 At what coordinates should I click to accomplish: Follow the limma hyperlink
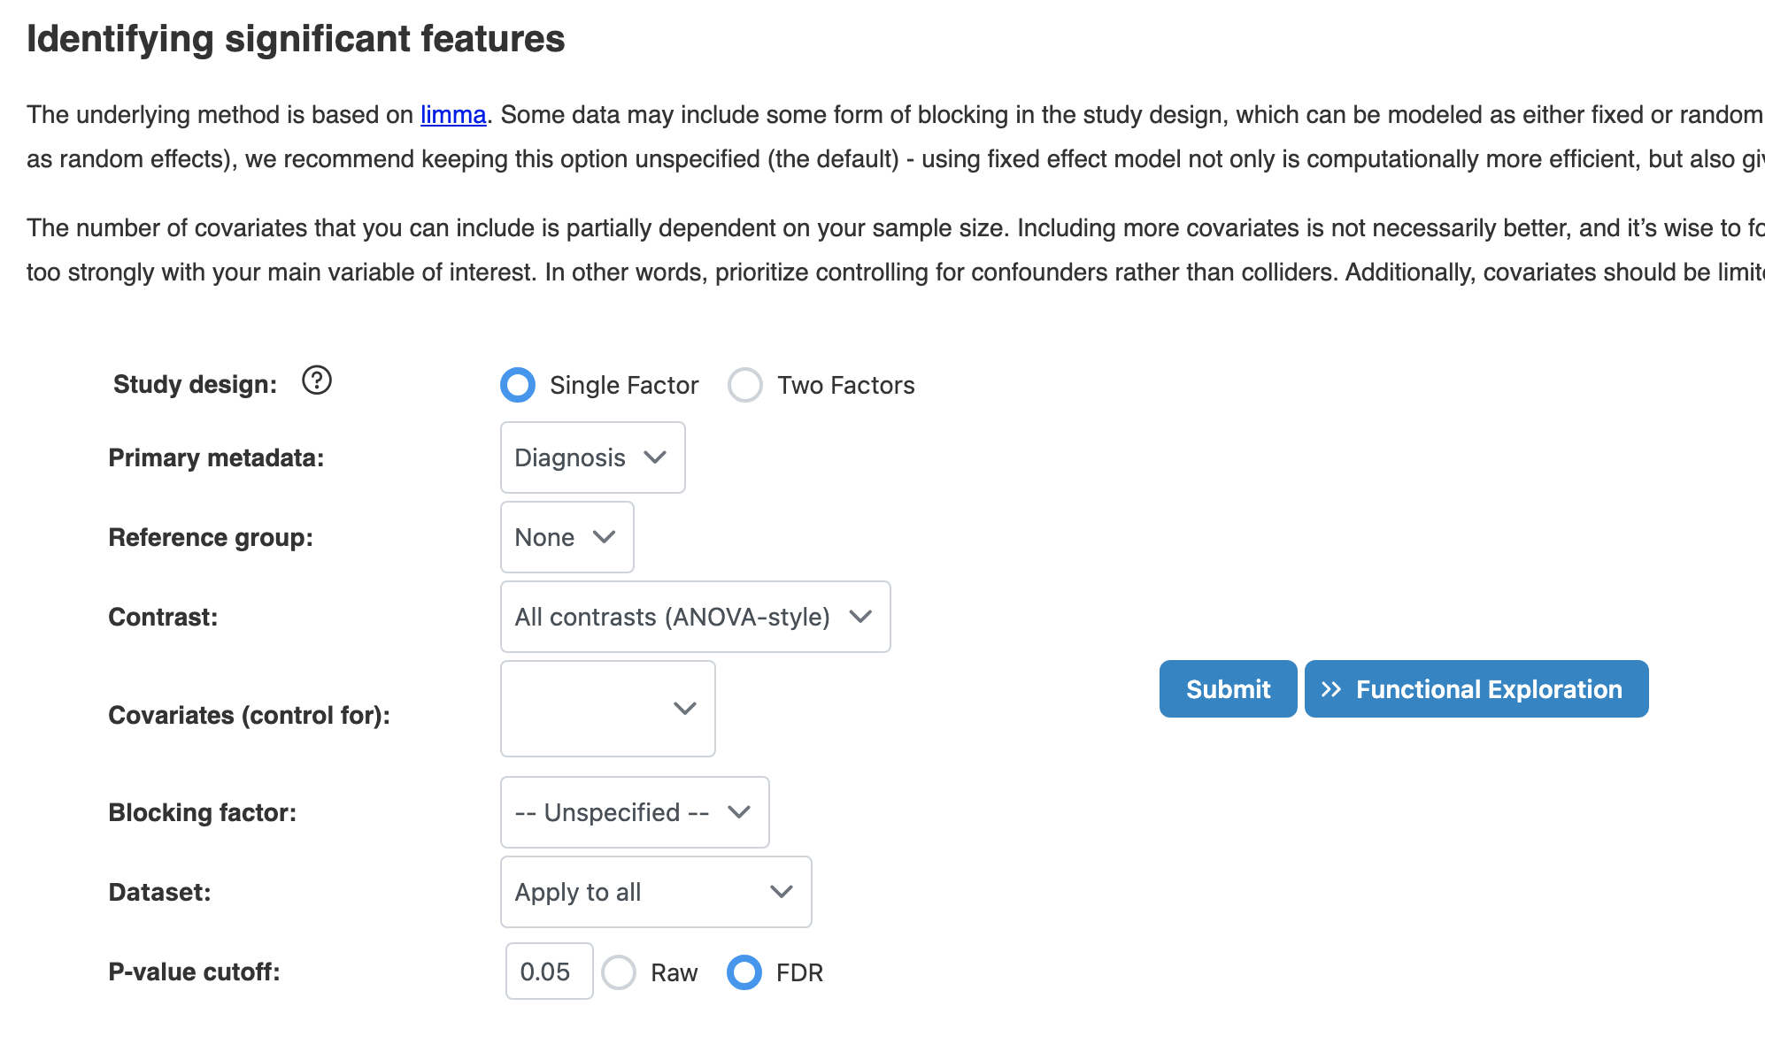453,115
